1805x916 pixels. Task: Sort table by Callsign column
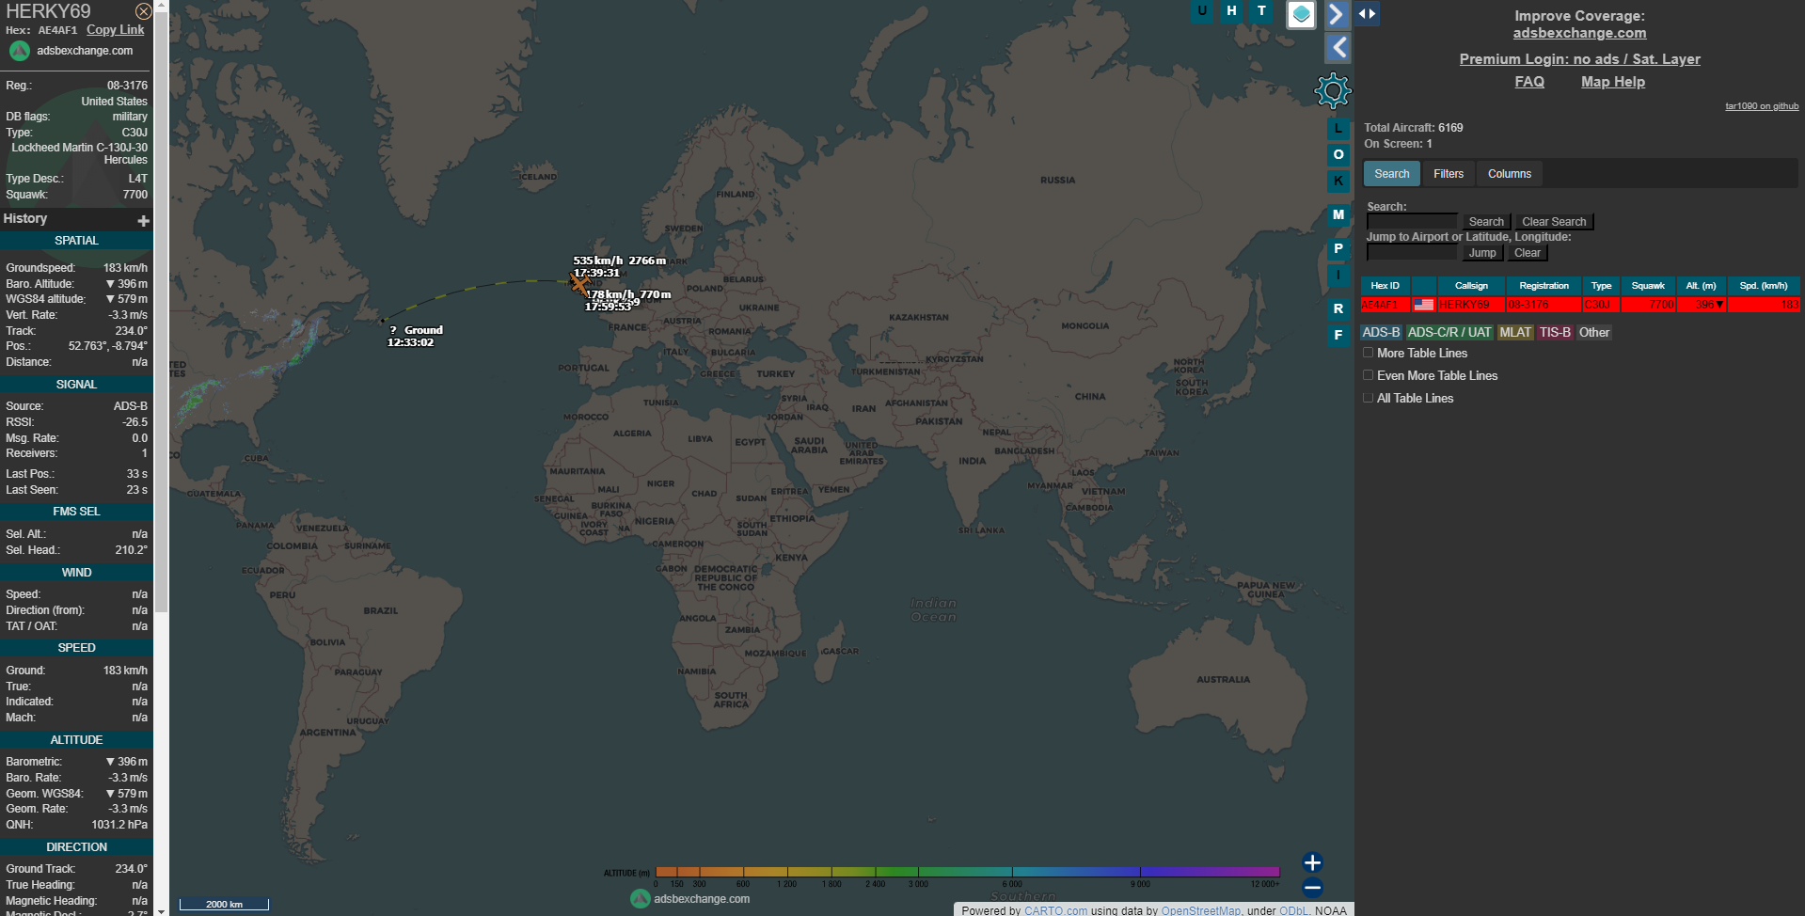(1471, 286)
